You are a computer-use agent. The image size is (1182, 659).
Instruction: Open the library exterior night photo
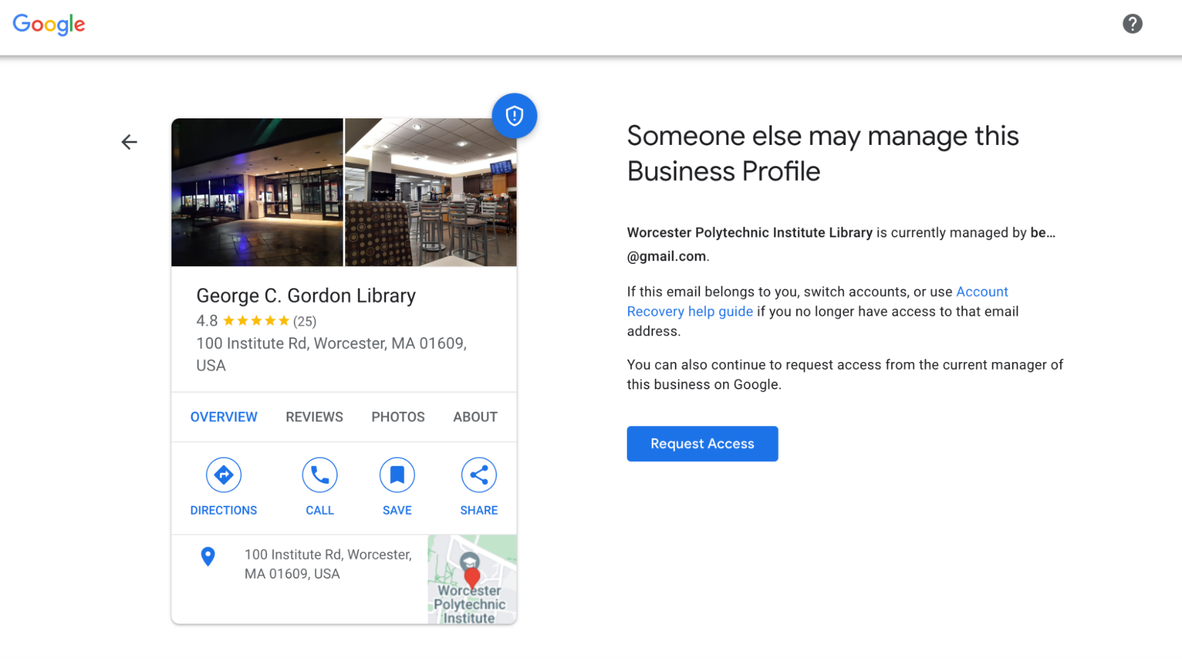point(257,192)
